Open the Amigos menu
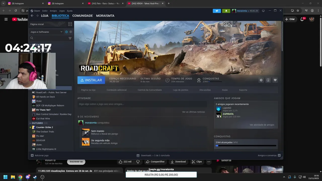Image resolution: width=322 pixels, height=181 pixels. (x=53, y=11)
